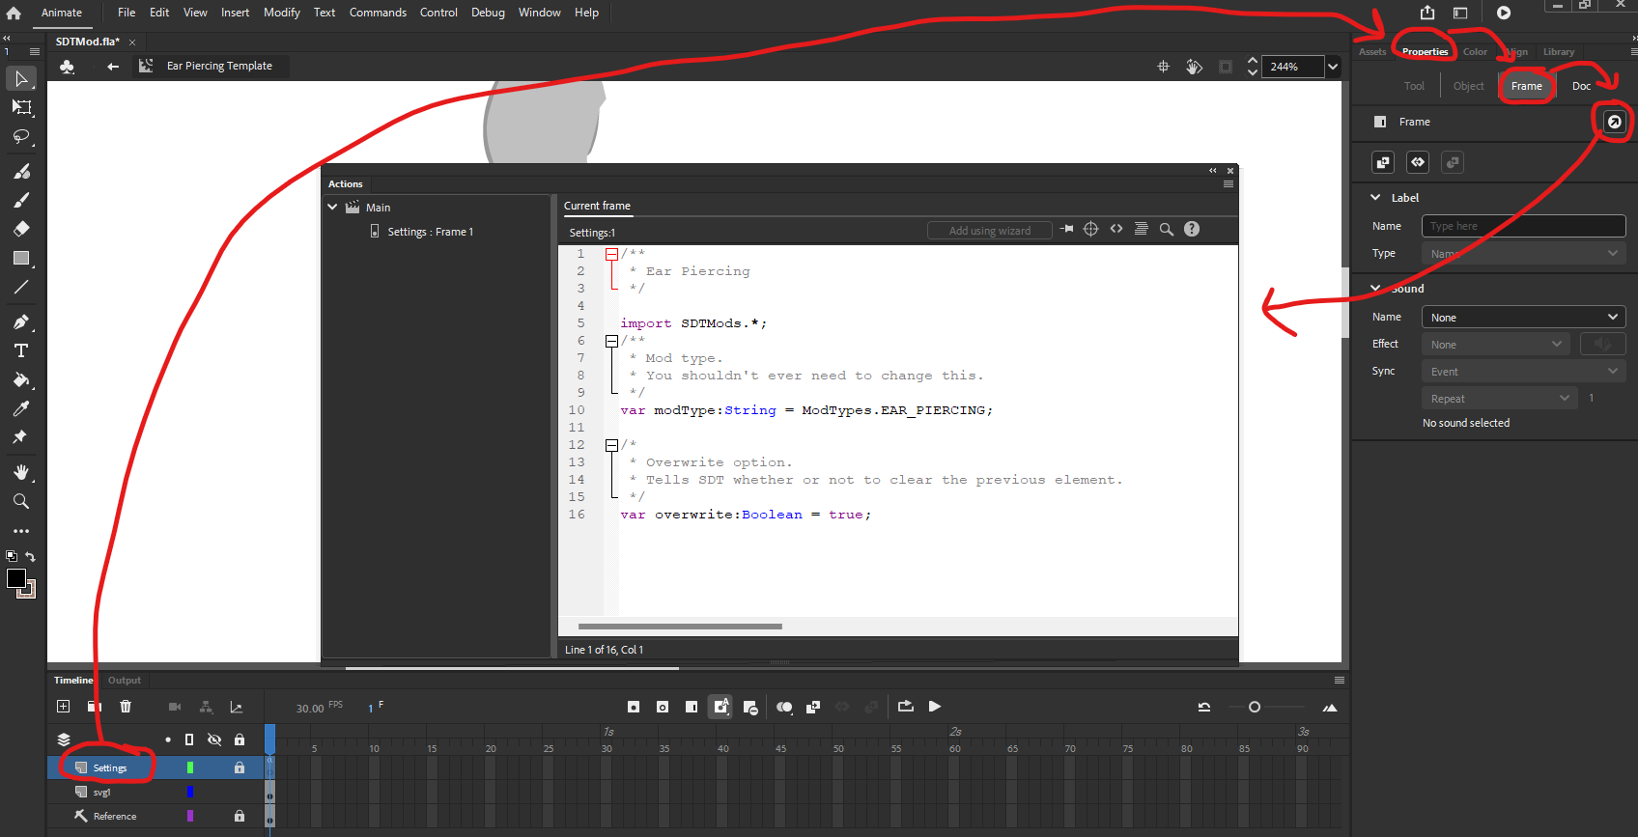Choose the Lasso tool
1638x837 pixels.
(x=20, y=137)
